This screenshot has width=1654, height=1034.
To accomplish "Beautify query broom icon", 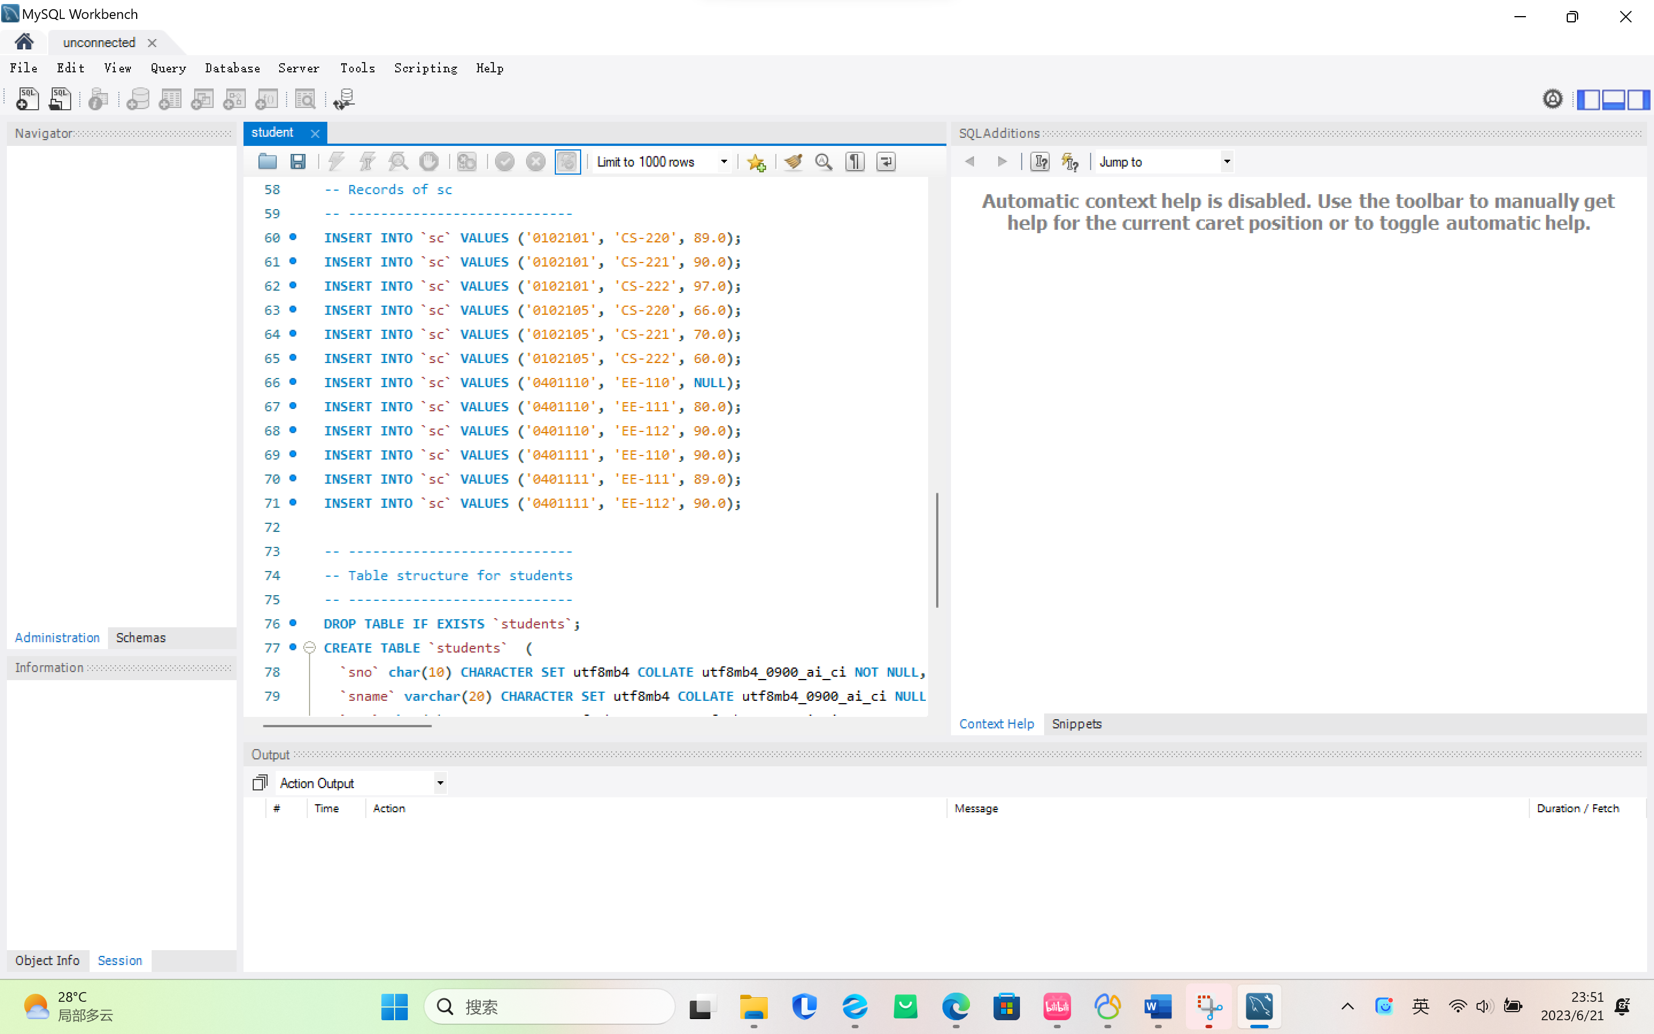I will pos(793,161).
